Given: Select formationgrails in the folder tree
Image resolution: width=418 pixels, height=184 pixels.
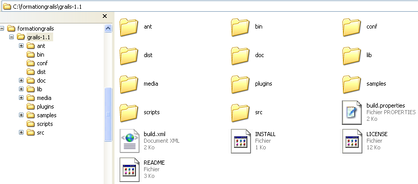Looking at the screenshot, I should tap(35, 29).
